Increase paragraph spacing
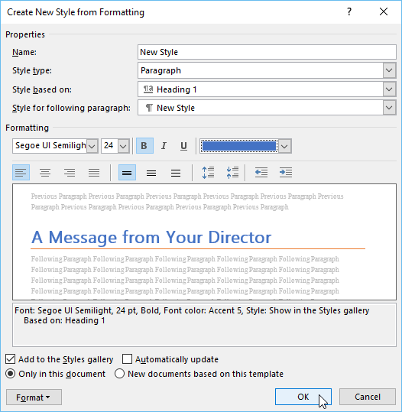The height and width of the screenshot is (412, 402). click(x=208, y=173)
